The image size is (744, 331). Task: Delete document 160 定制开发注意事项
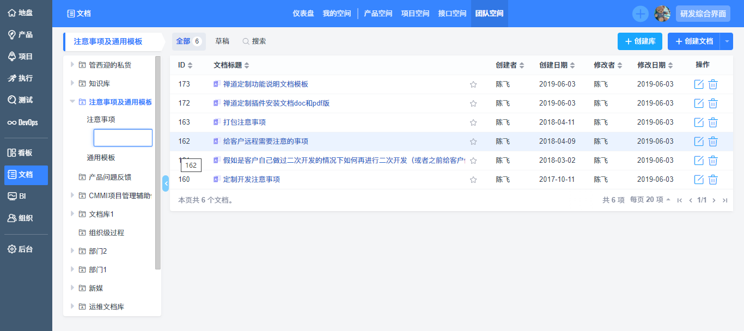[x=713, y=180]
